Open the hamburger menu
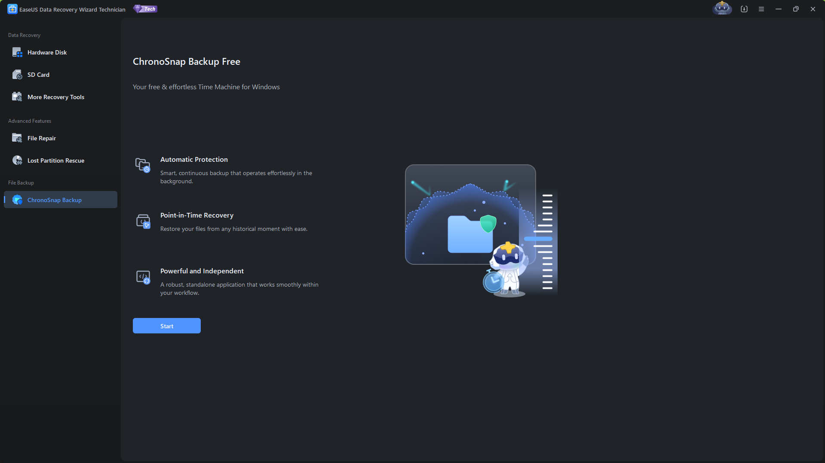The image size is (825, 463). pos(761,9)
